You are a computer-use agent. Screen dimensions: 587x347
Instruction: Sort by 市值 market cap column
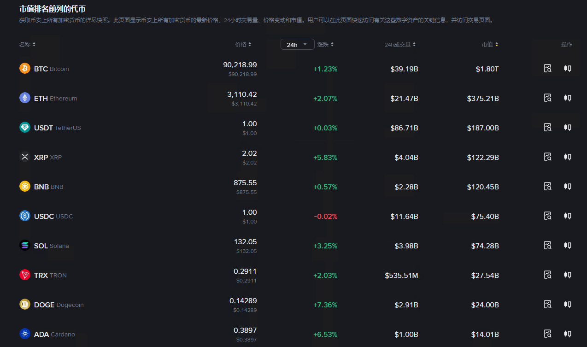point(490,45)
